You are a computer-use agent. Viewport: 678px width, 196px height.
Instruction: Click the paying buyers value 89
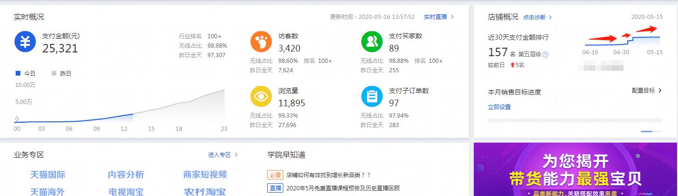coord(394,48)
